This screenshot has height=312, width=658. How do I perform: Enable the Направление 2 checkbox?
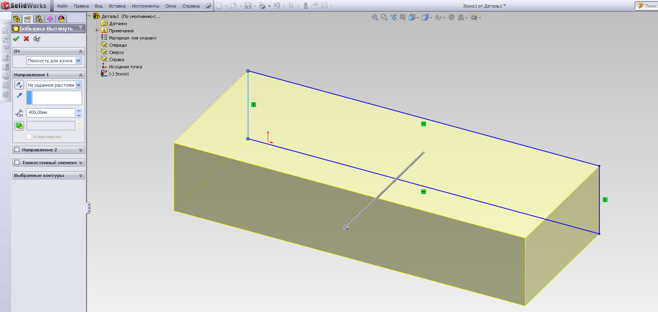17,150
